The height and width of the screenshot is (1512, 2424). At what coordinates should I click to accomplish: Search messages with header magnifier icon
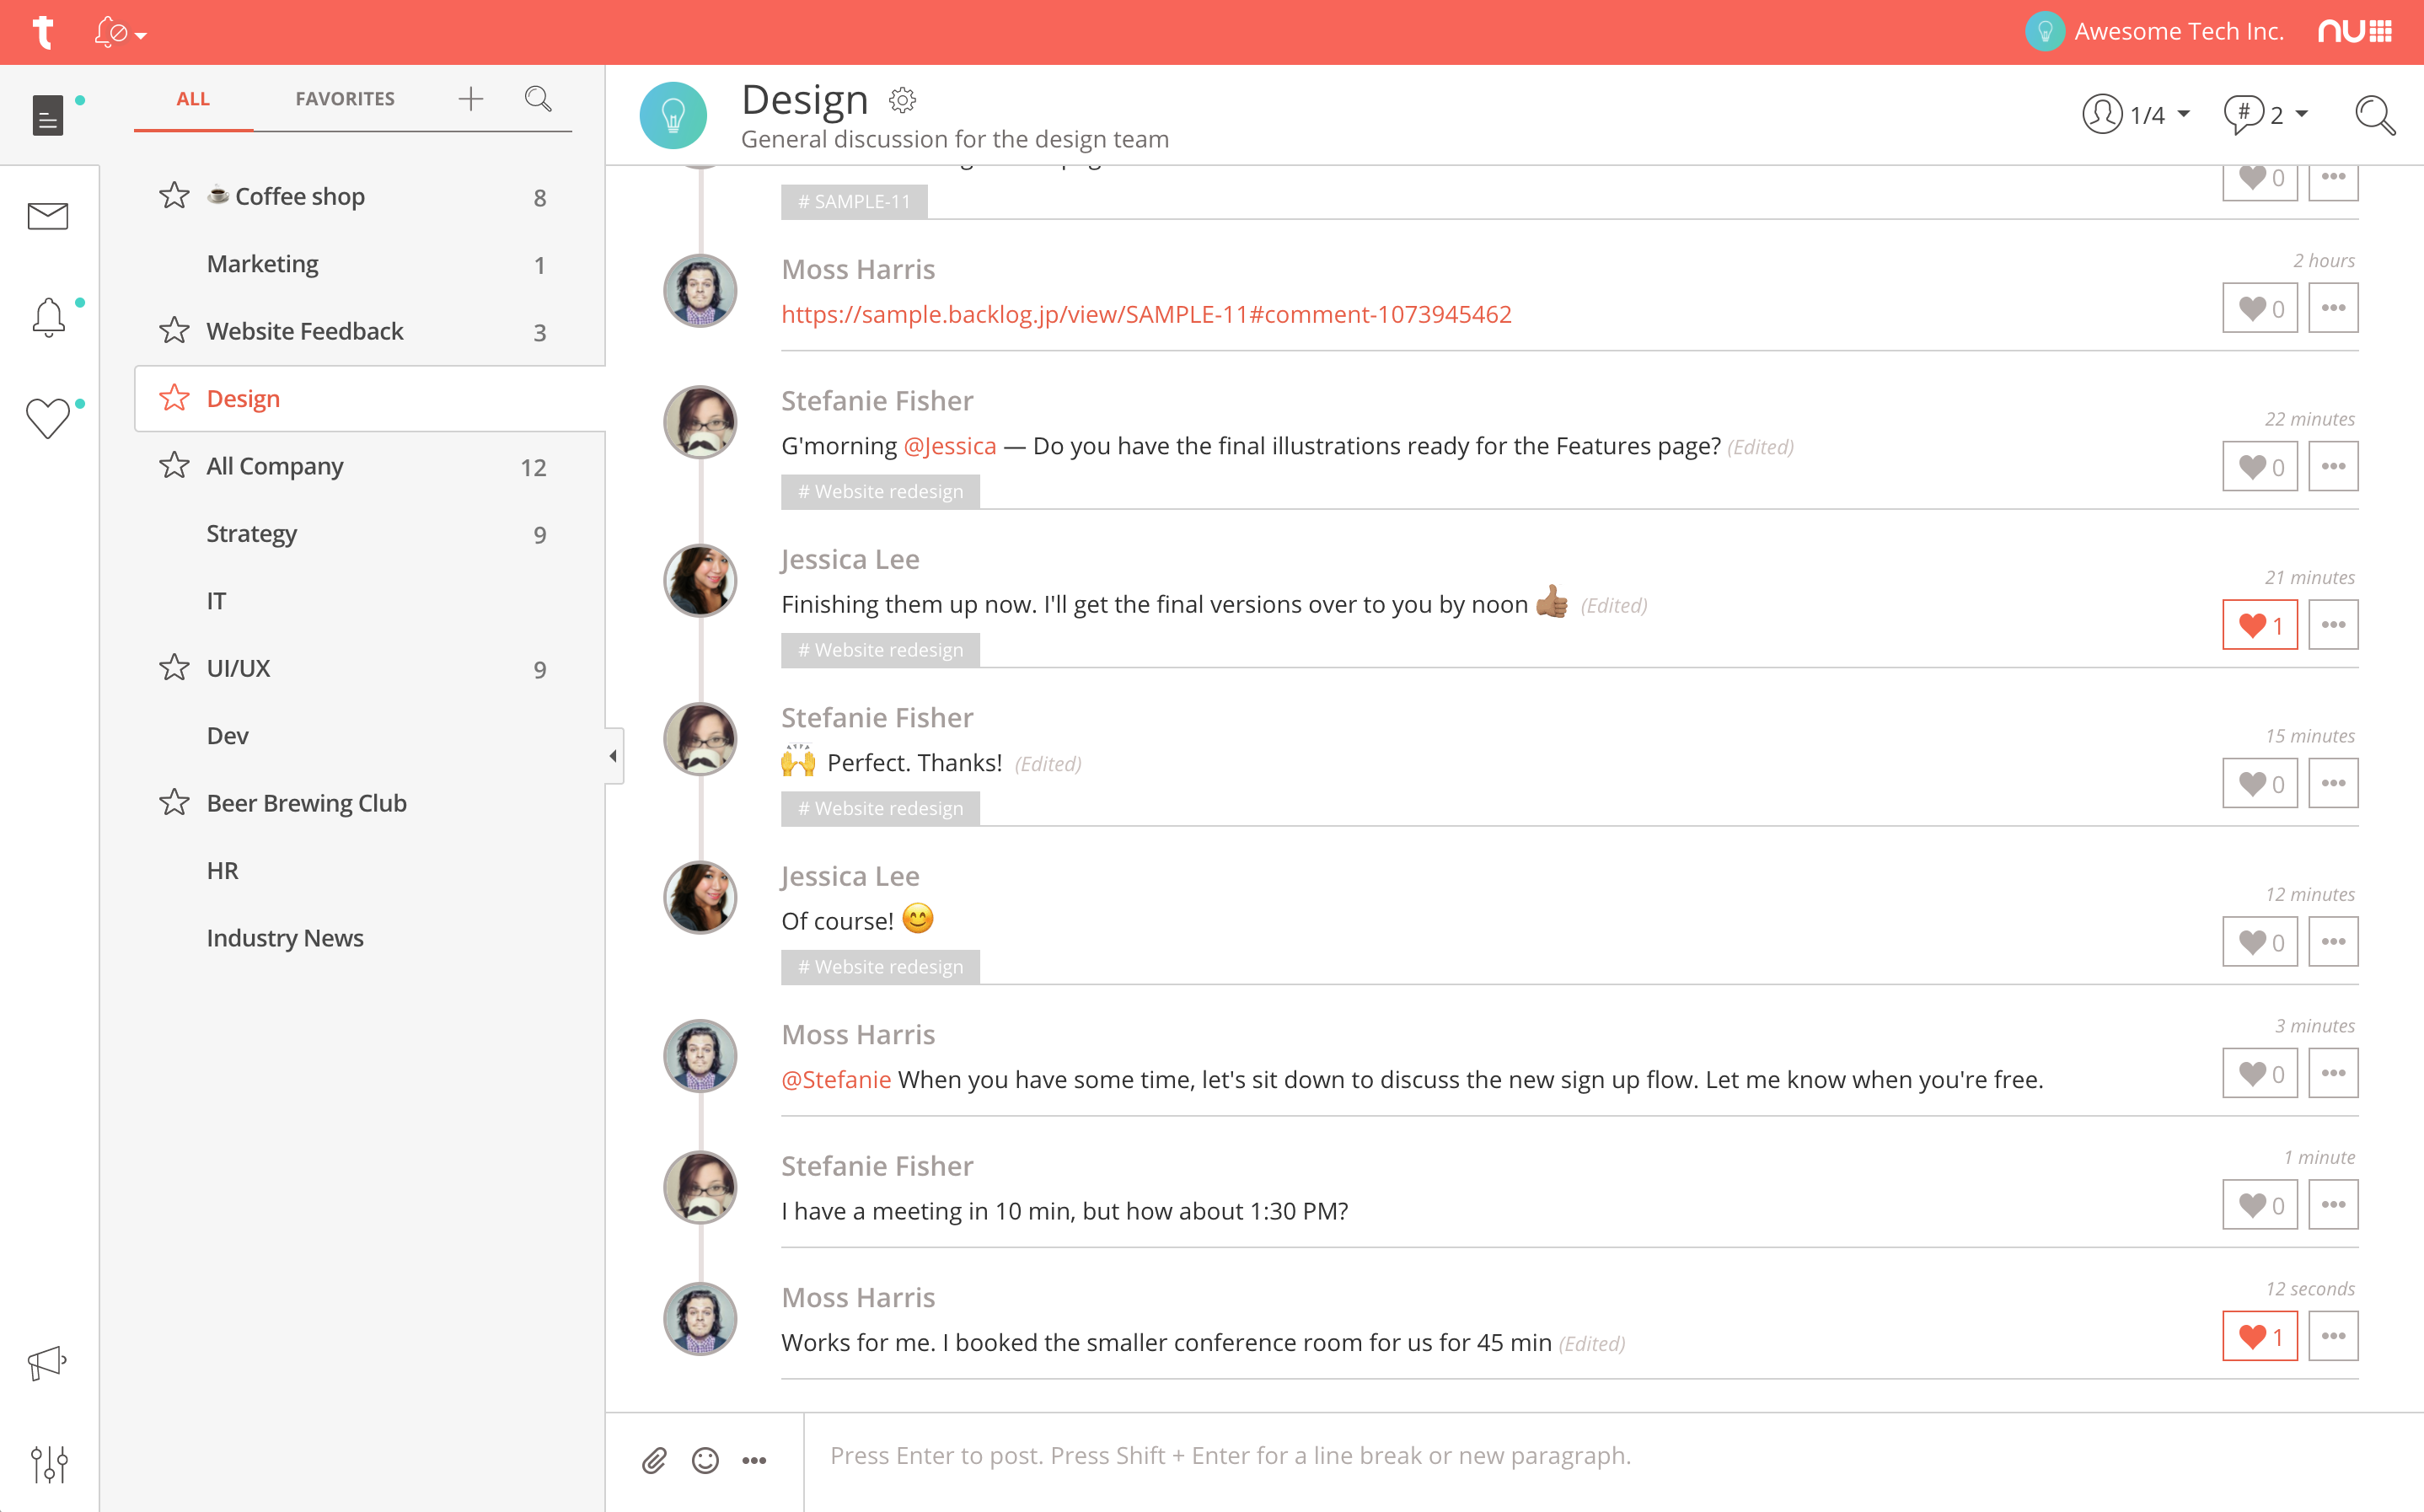pyautogui.click(x=2374, y=115)
